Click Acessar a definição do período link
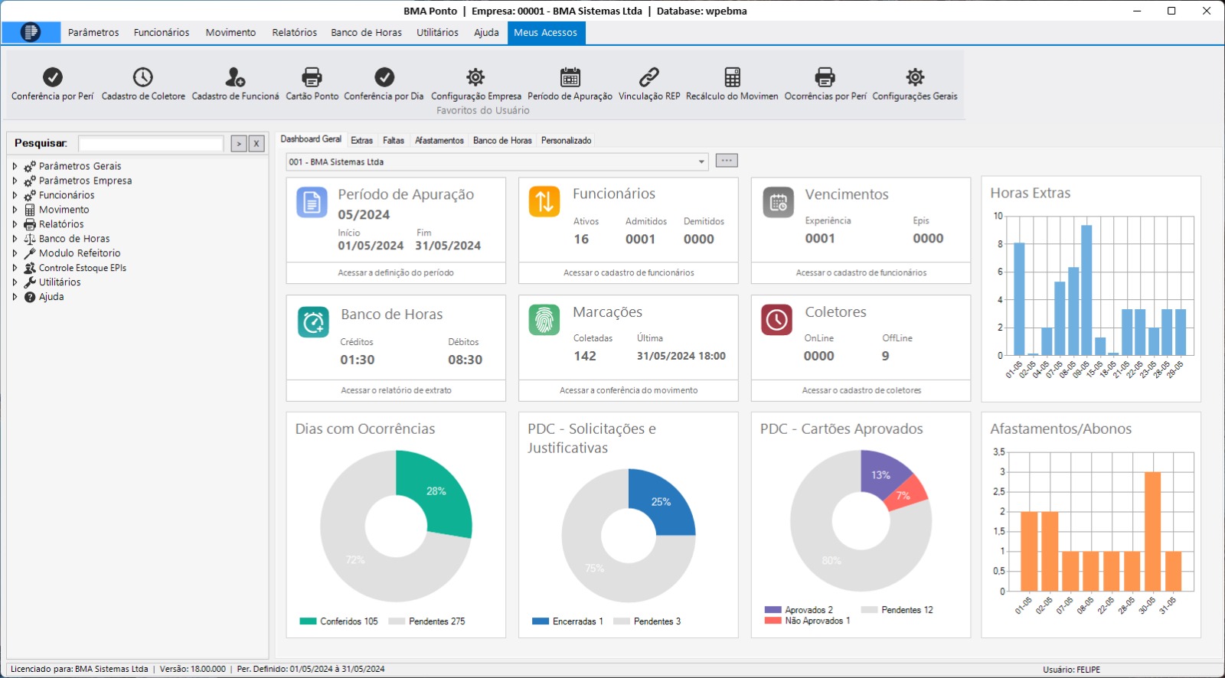 (x=396, y=273)
